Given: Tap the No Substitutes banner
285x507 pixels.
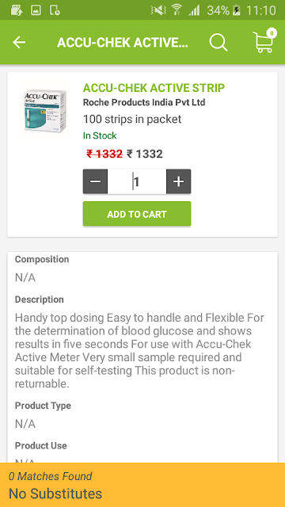Looking at the screenshot, I should click(142, 485).
